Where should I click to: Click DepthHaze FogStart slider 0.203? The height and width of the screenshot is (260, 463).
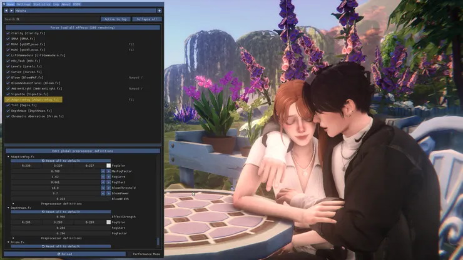[61, 228]
